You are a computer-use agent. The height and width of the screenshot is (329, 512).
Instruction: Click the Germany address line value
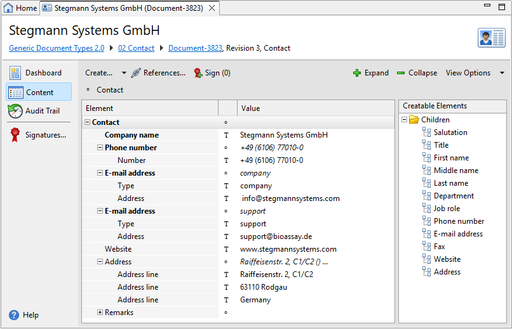click(255, 300)
